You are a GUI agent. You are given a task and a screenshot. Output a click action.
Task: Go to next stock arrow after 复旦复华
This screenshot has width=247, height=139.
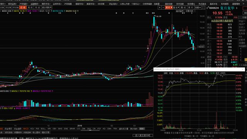237,8
